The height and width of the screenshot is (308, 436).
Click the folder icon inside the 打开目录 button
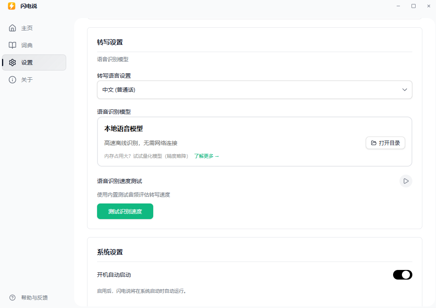[x=372, y=142]
